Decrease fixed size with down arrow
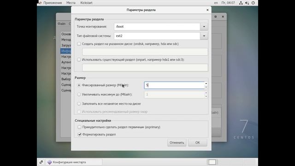The image size is (295, 166). [x=206, y=87]
